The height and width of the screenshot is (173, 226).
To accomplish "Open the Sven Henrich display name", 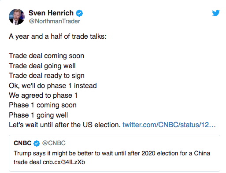I will point(51,13).
